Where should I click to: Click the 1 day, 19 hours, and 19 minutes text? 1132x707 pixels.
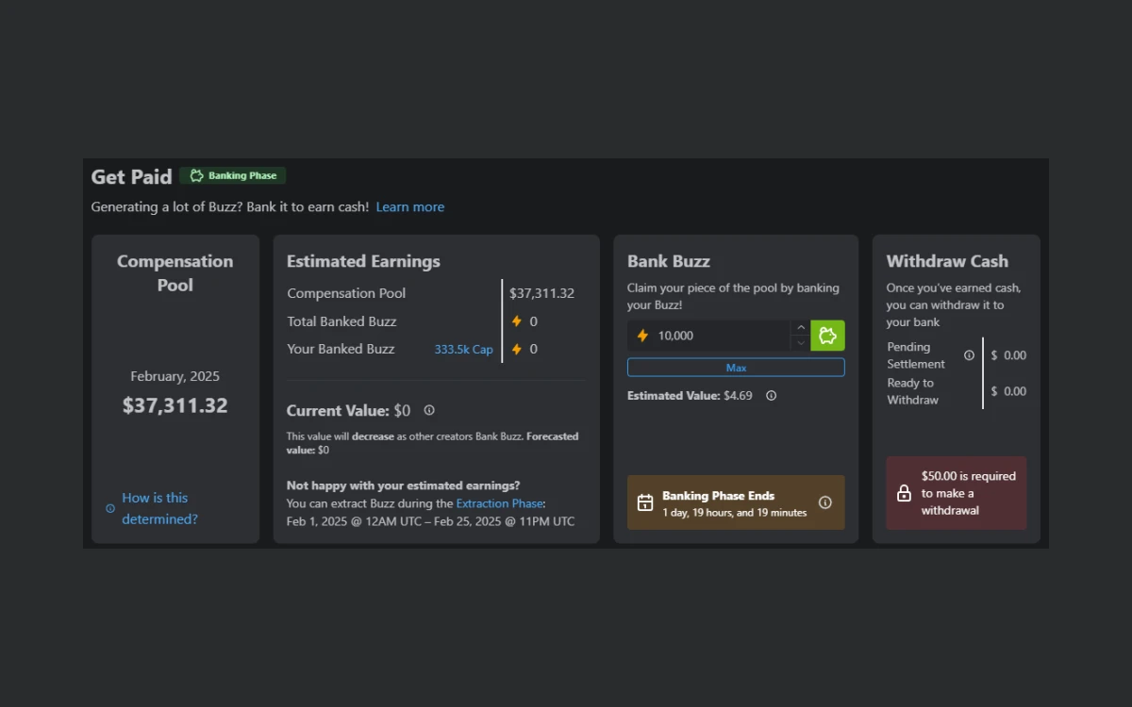[x=734, y=513]
